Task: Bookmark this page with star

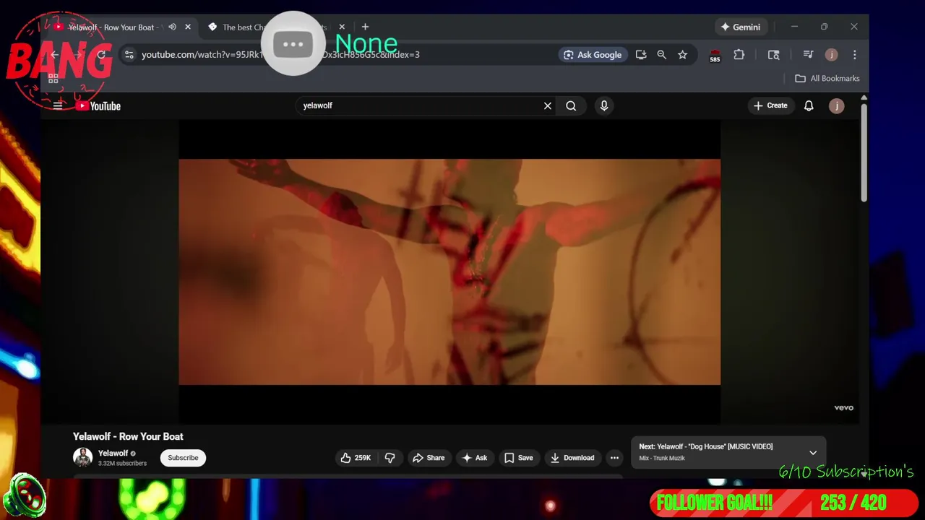Action: coord(682,55)
